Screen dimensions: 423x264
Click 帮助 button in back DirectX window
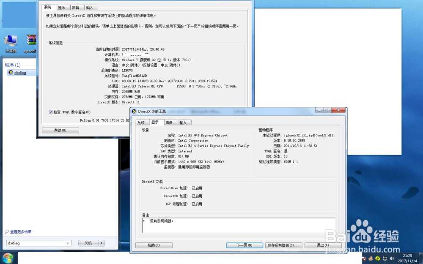tap(60, 131)
